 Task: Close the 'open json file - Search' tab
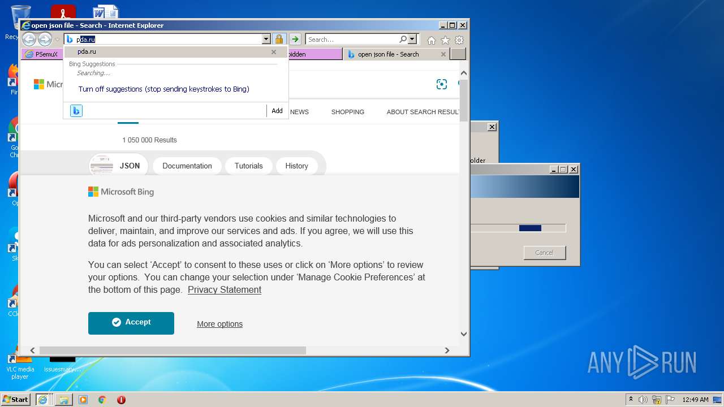tap(443, 54)
